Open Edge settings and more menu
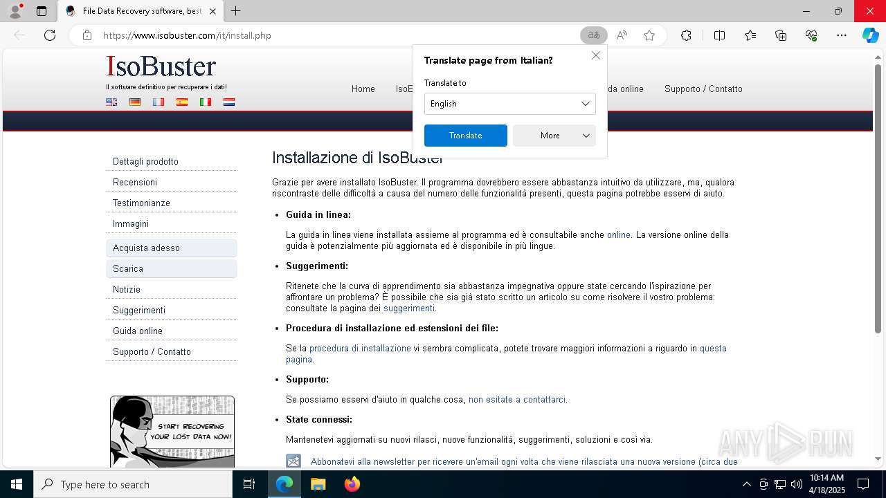The height and width of the screenshot is (498, 886). 842,35
